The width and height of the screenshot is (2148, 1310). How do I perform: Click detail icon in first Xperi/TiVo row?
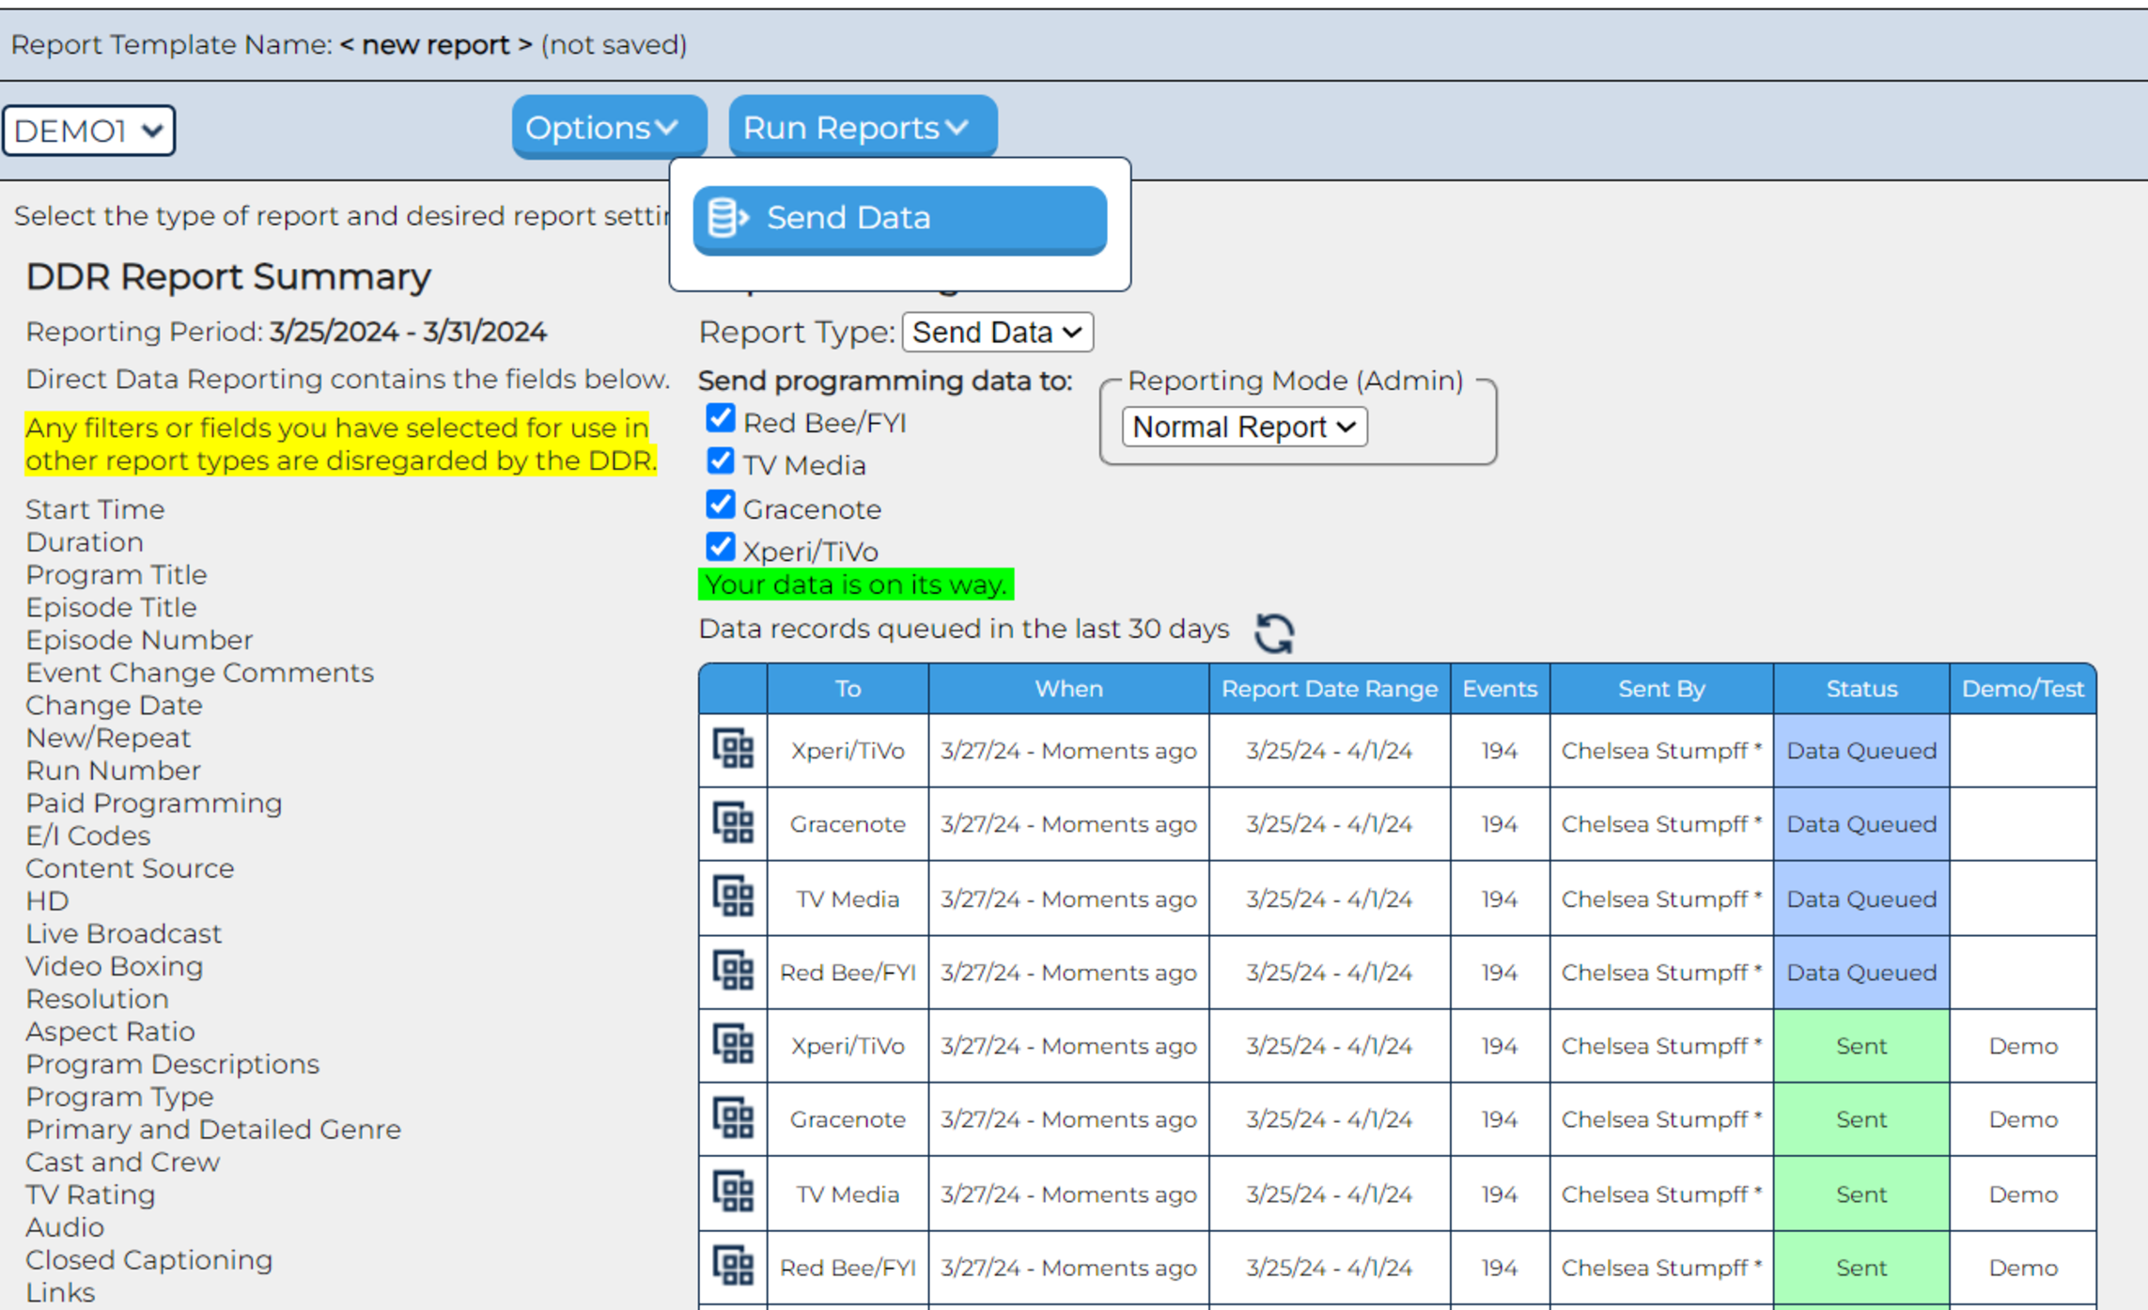pyautogui.click(x=733, y=750)
